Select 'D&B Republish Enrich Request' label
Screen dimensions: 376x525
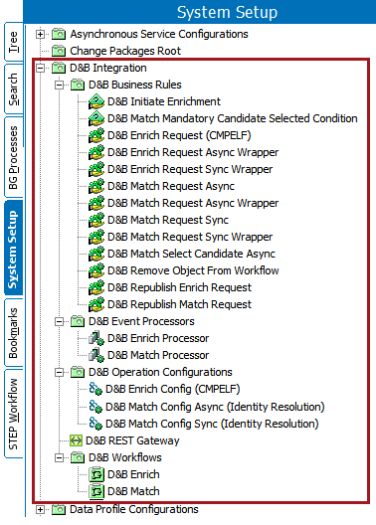(179, 287)
